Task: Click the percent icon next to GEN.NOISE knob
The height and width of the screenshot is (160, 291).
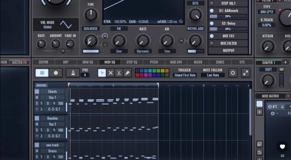Action: click(105, 36)
